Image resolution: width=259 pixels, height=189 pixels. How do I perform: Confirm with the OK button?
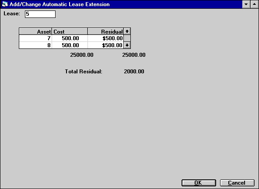tap(199, 183)
